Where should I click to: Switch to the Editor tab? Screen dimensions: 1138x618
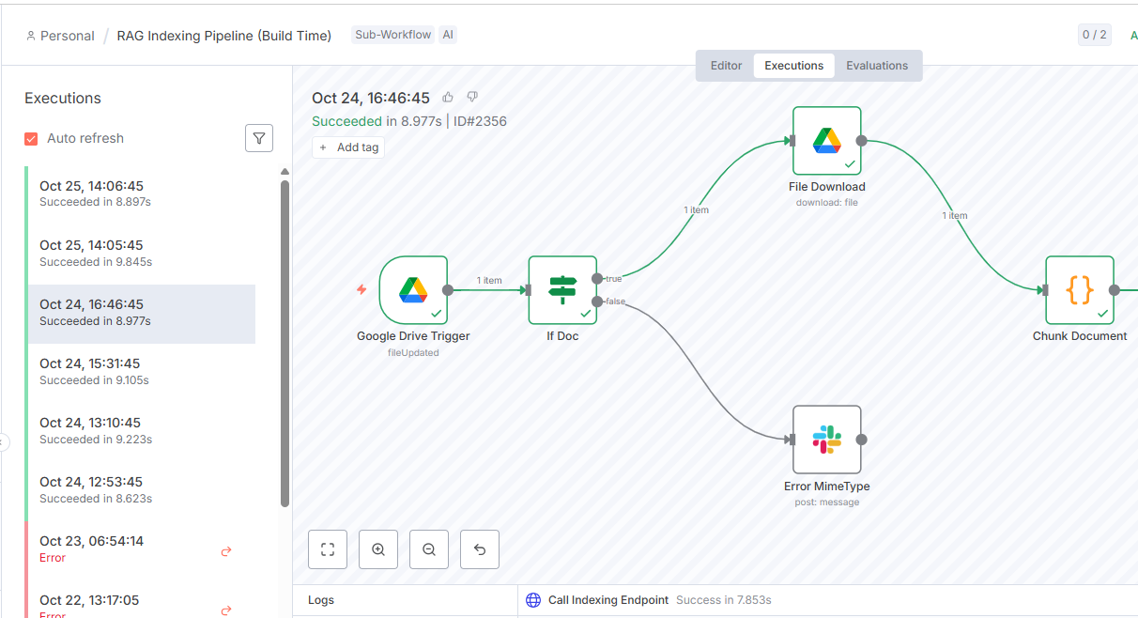click(x=725, y=65)
